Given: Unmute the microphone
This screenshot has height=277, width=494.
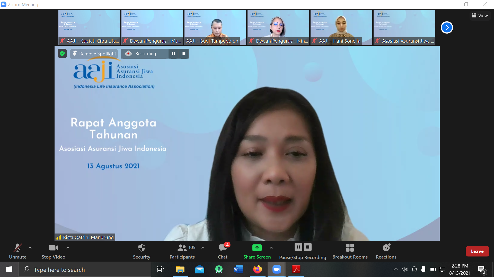Looking at the screenshot, I should point(18,251).
